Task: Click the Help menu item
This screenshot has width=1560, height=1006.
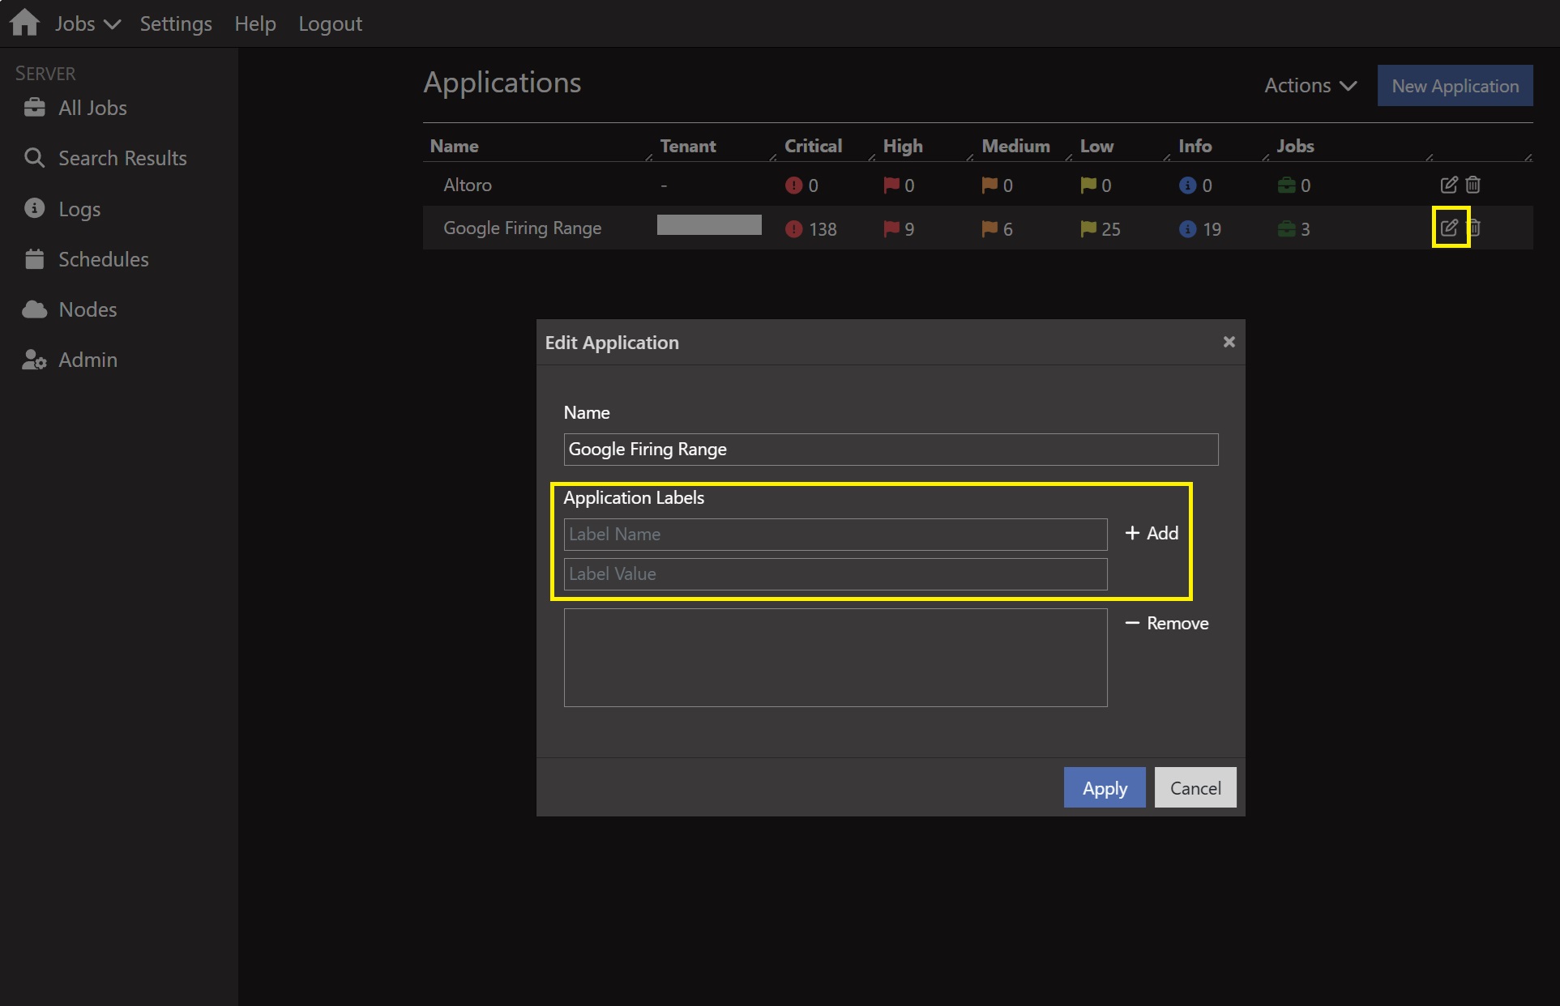Action: pos(254,23)
